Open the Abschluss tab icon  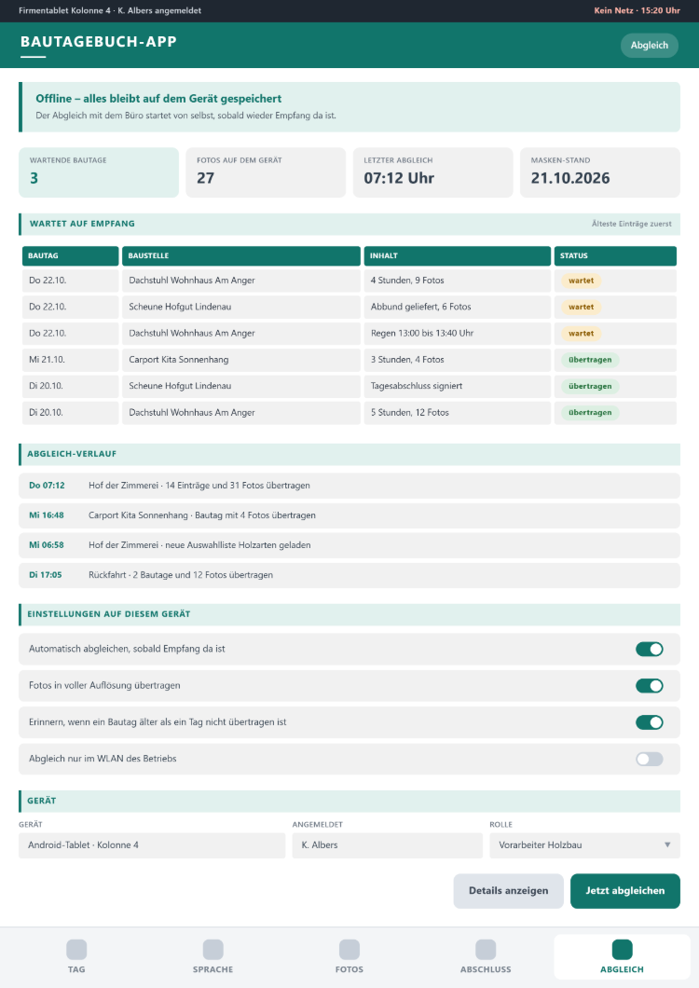[x=486, y=949]
